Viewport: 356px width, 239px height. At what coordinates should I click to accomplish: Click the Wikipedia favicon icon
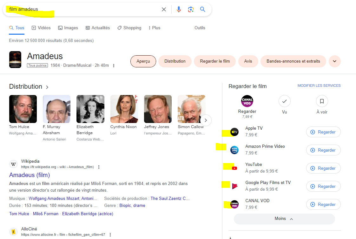(x=14, y=164)
